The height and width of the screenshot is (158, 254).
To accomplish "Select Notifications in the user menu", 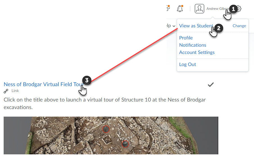I will point(192,45).
